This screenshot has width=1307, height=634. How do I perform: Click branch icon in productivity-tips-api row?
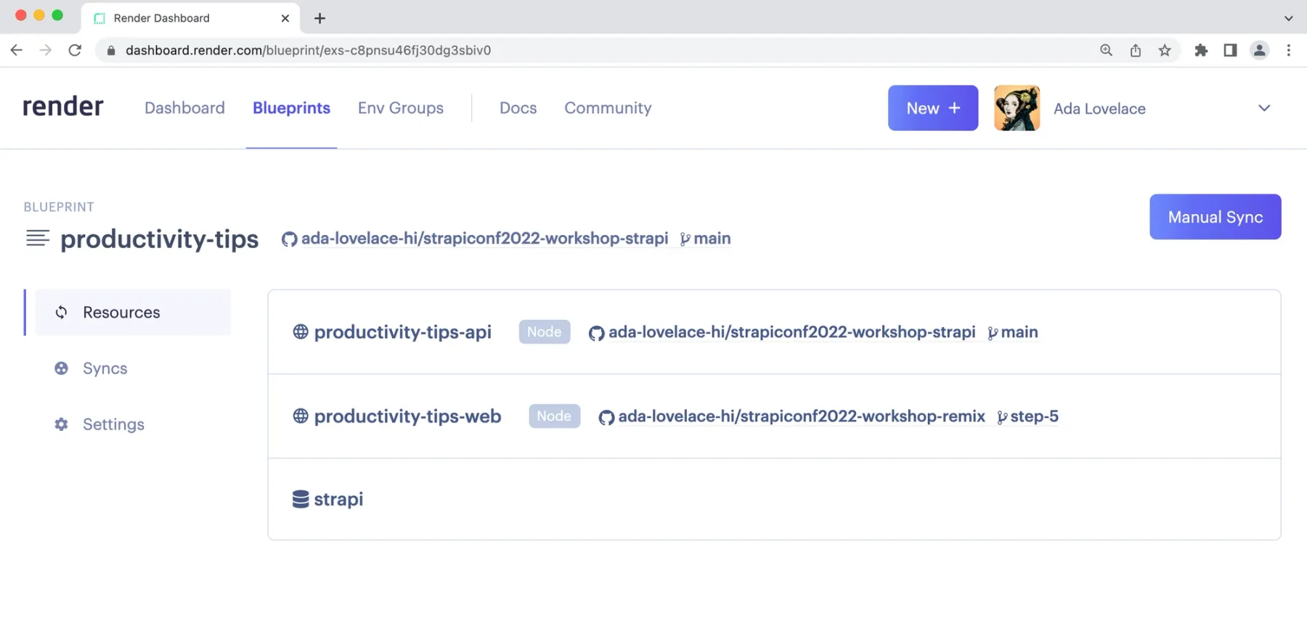point(993,333)
